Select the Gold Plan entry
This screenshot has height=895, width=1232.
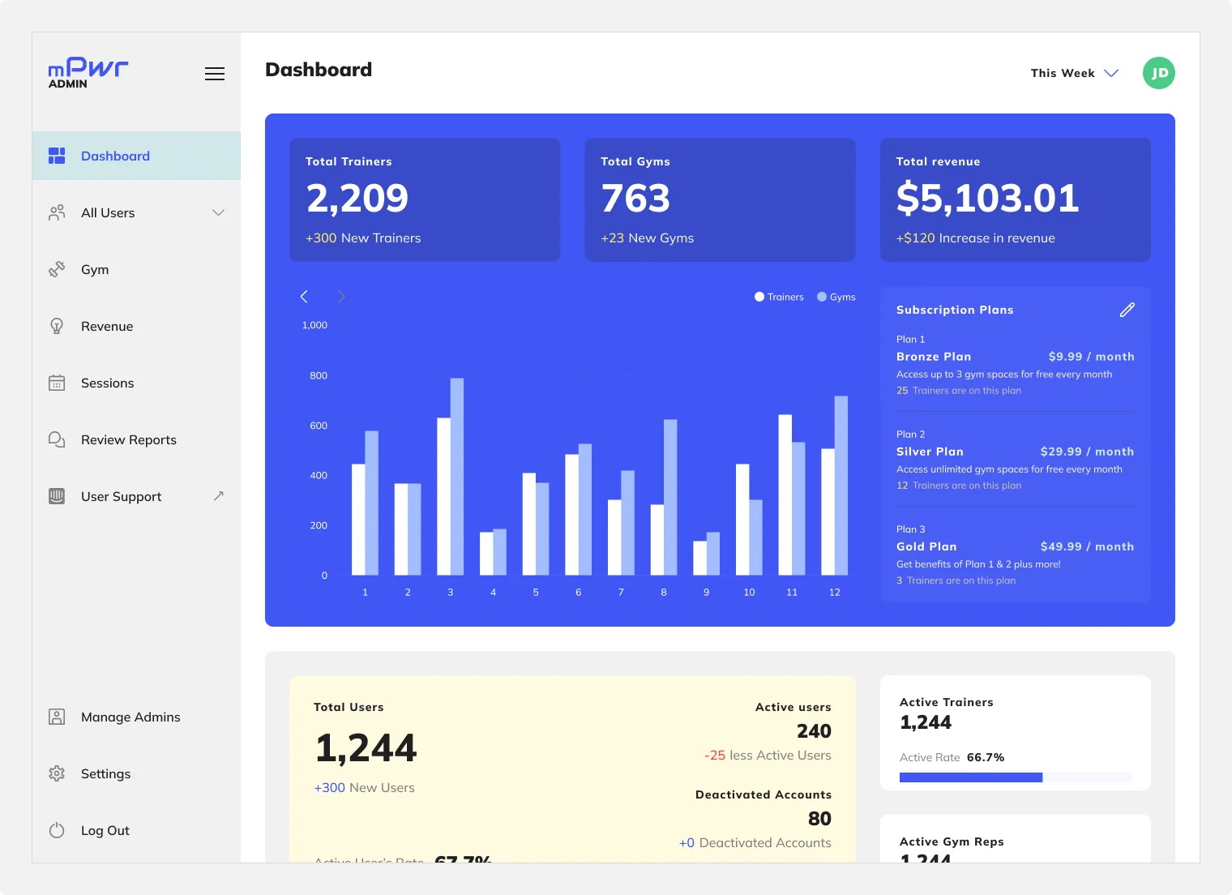(x=1016, y=555)
